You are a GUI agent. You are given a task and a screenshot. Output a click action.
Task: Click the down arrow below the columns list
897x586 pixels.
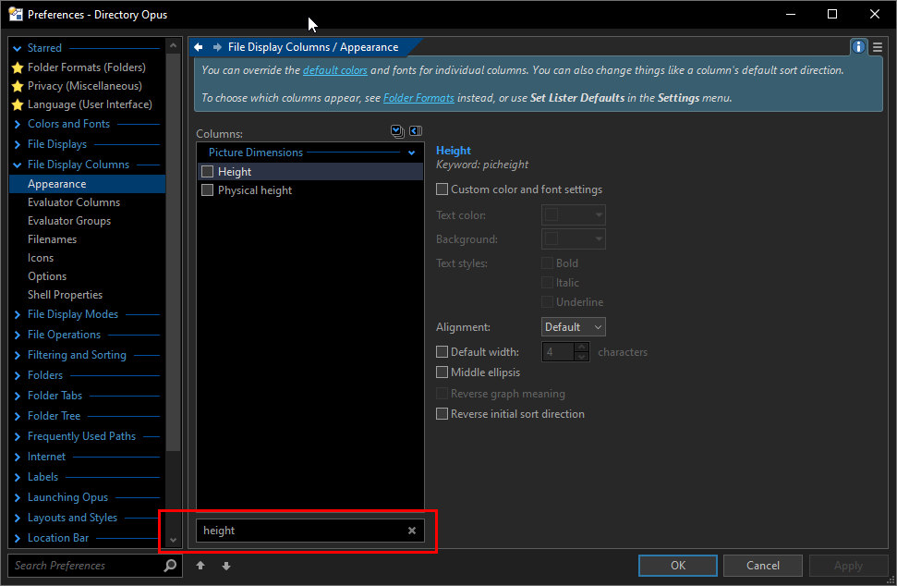click(226, 566)
